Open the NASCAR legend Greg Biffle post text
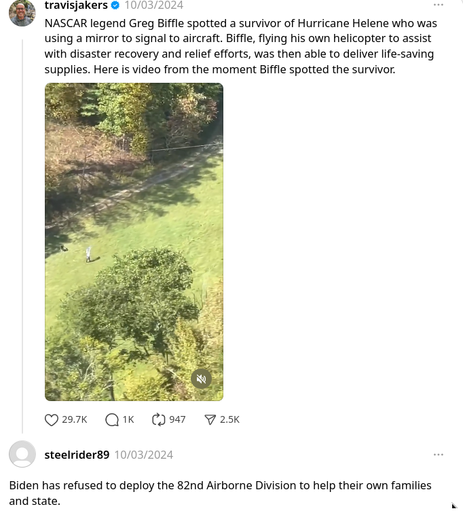463x511 pixels. pyautogui.click(x=240, y=46)
